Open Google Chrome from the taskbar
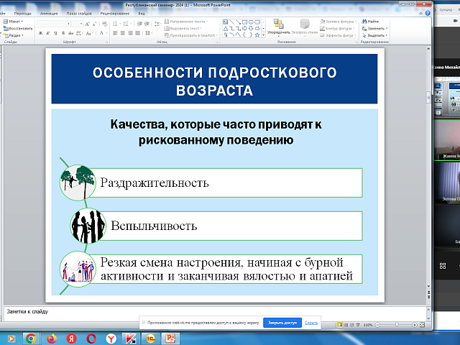Screen dimensions: 460x345 [31, 338]
